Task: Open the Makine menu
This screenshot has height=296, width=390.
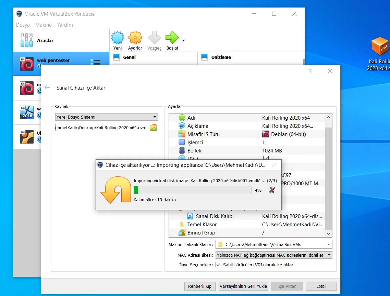Action: [44, 25]
